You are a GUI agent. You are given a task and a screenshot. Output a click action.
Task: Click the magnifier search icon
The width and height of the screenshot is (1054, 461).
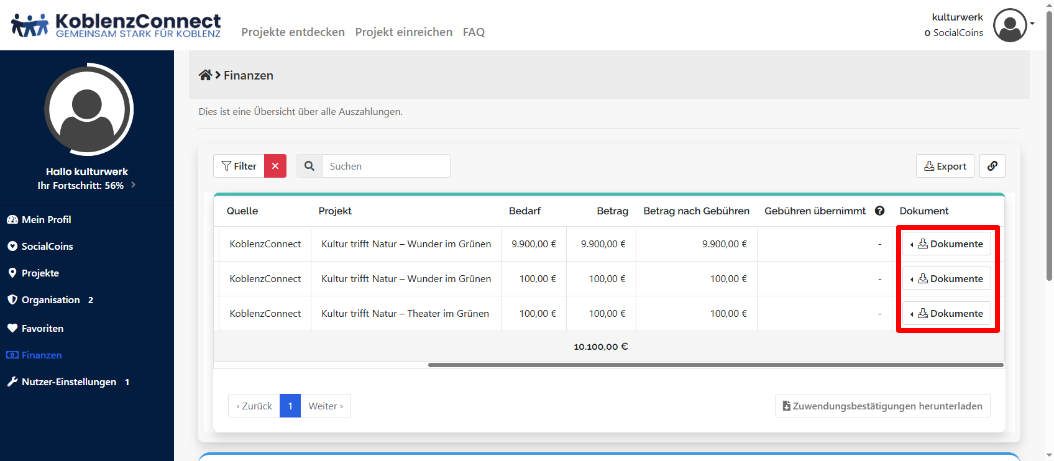click(309, 166)
